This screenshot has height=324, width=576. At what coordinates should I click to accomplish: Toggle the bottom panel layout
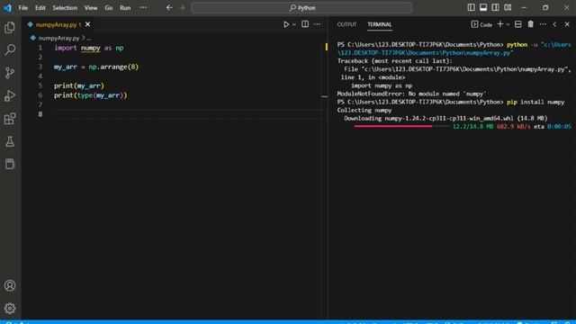coord(483,8)
